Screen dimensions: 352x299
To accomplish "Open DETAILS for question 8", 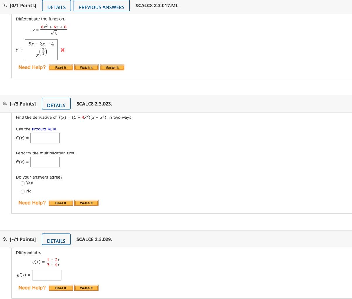I will click(56, 103).
